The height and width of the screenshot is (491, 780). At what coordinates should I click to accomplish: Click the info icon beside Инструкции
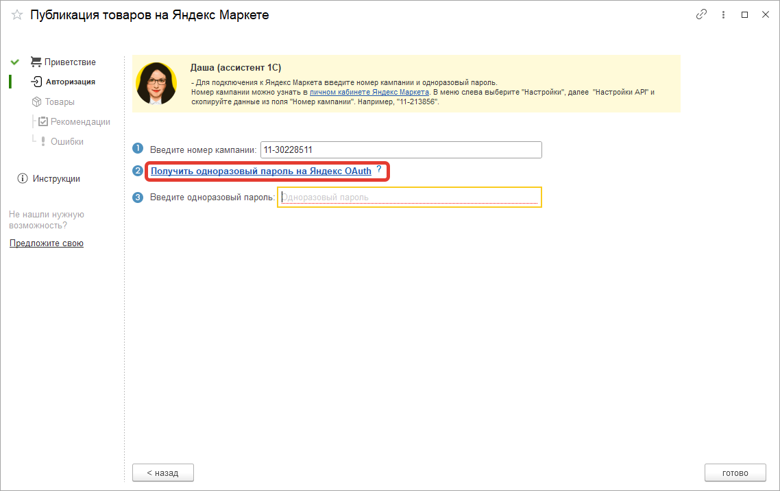[23, 178]
